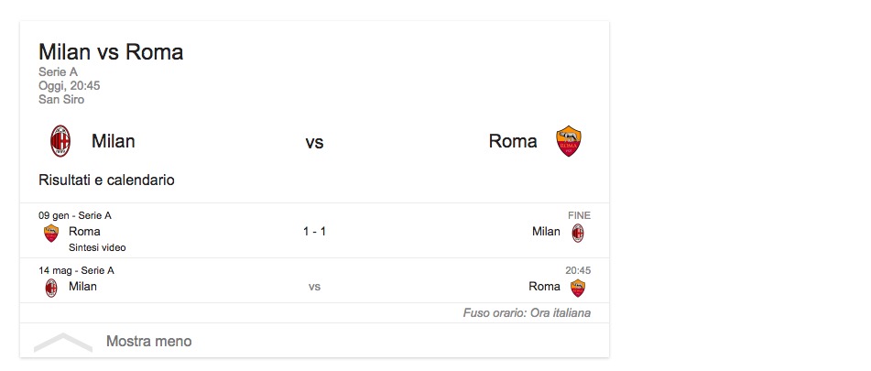Click the 1 - 1 score result
This screenshot has width=871, height=371.
[x=314, y=232]
